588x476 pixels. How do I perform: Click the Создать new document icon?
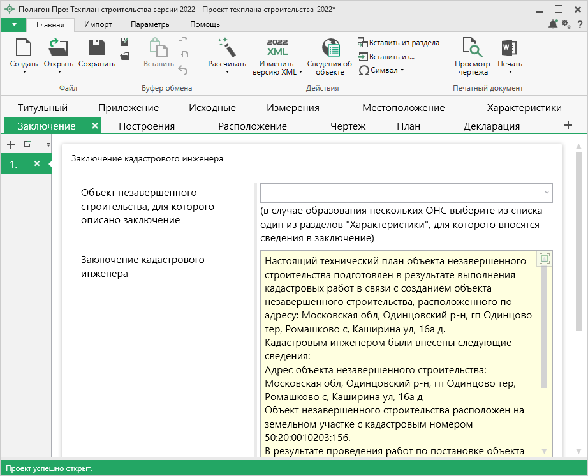[x=24, y=48]
